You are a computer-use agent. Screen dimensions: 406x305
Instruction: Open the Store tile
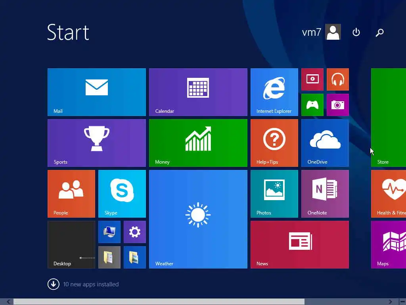[389, 118]
